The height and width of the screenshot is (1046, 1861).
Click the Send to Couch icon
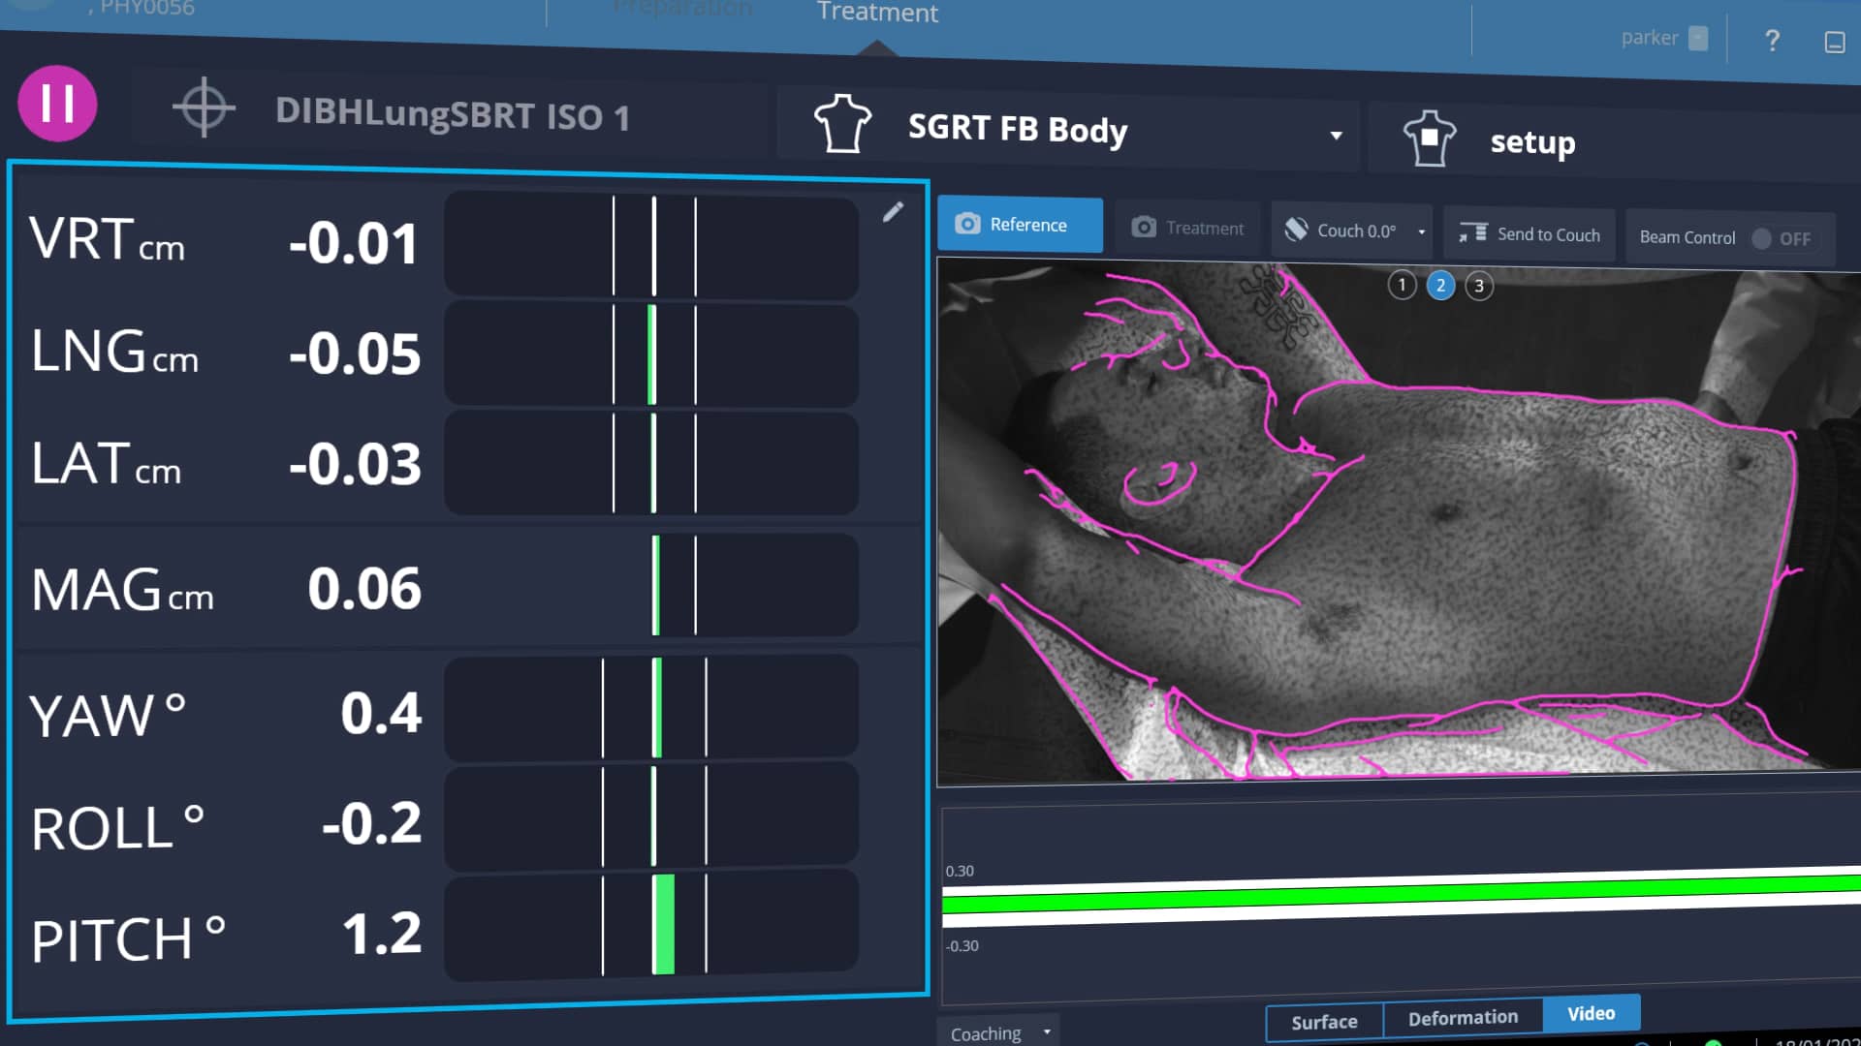pyautogui.click(x=1473, y=232)
